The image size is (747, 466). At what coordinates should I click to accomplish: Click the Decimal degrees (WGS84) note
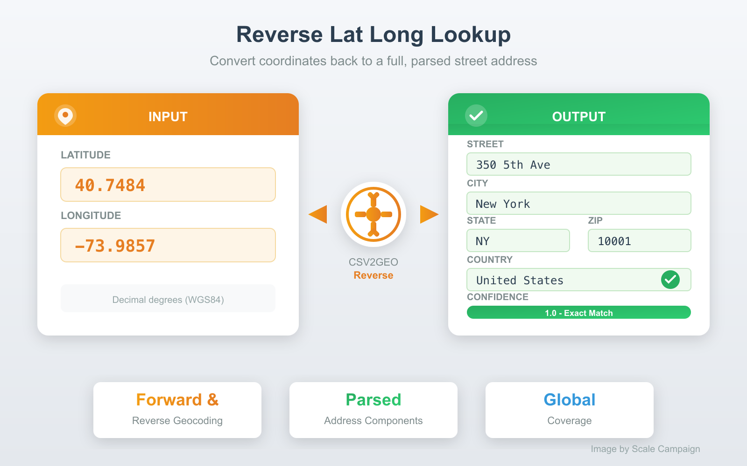click(x=168, y=298)
